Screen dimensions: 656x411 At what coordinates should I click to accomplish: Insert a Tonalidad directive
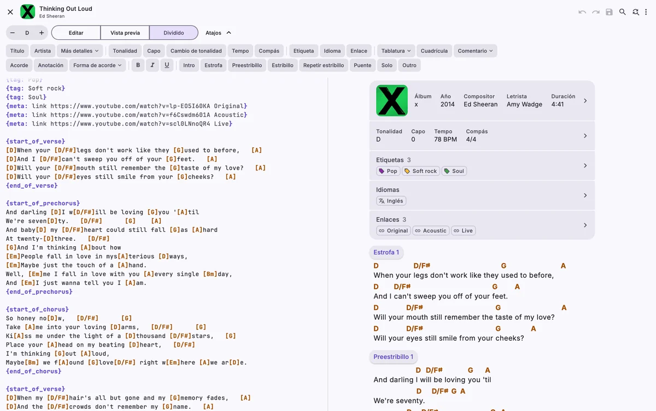[125, 51]
